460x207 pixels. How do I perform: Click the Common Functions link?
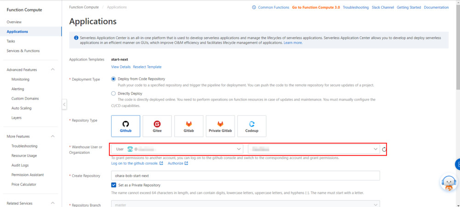(273, 7)
